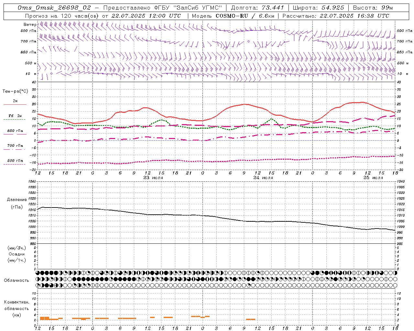Click the left '985' pressure axis value
Screen dimensions: 414x331
click(33, 244)
